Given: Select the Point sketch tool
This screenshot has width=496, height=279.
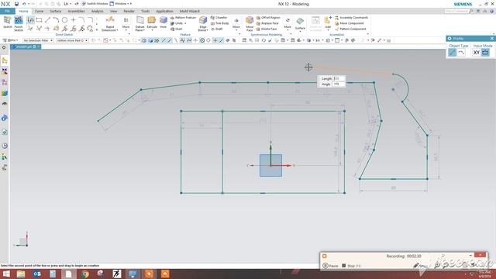Looking at the screenshot, I should (73, 20).
